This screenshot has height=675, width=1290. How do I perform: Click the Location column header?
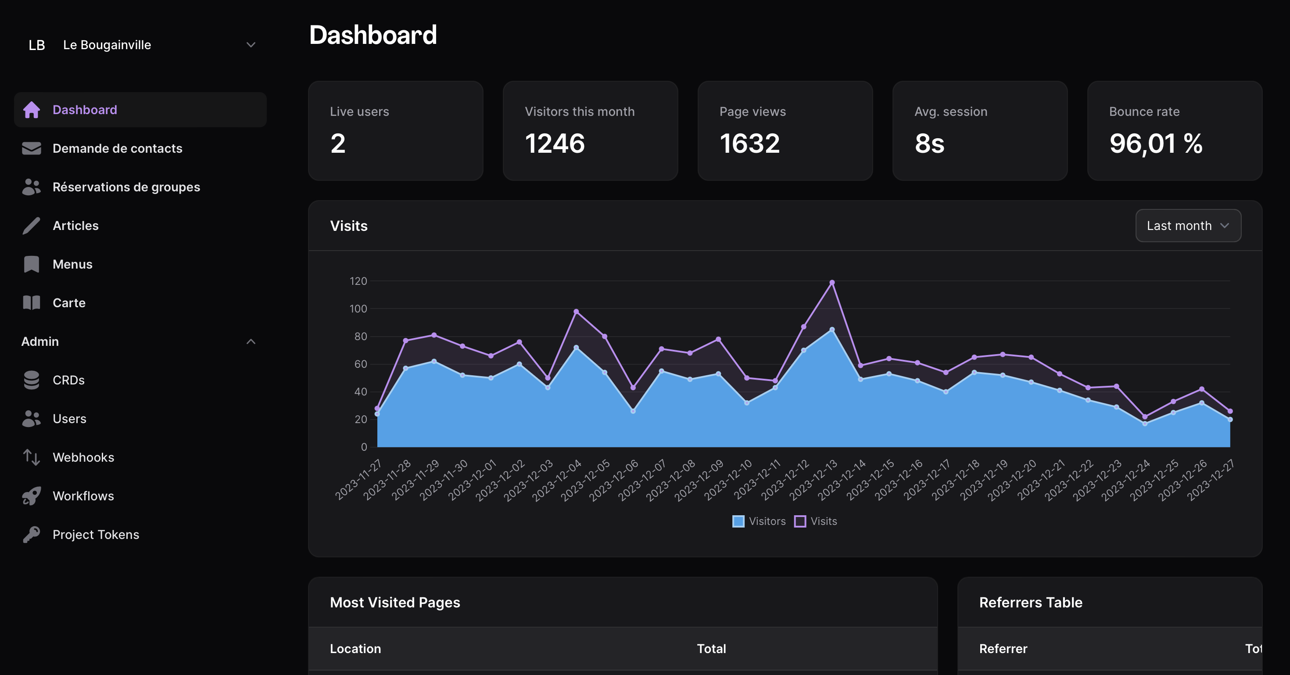[x=355, y=649]
